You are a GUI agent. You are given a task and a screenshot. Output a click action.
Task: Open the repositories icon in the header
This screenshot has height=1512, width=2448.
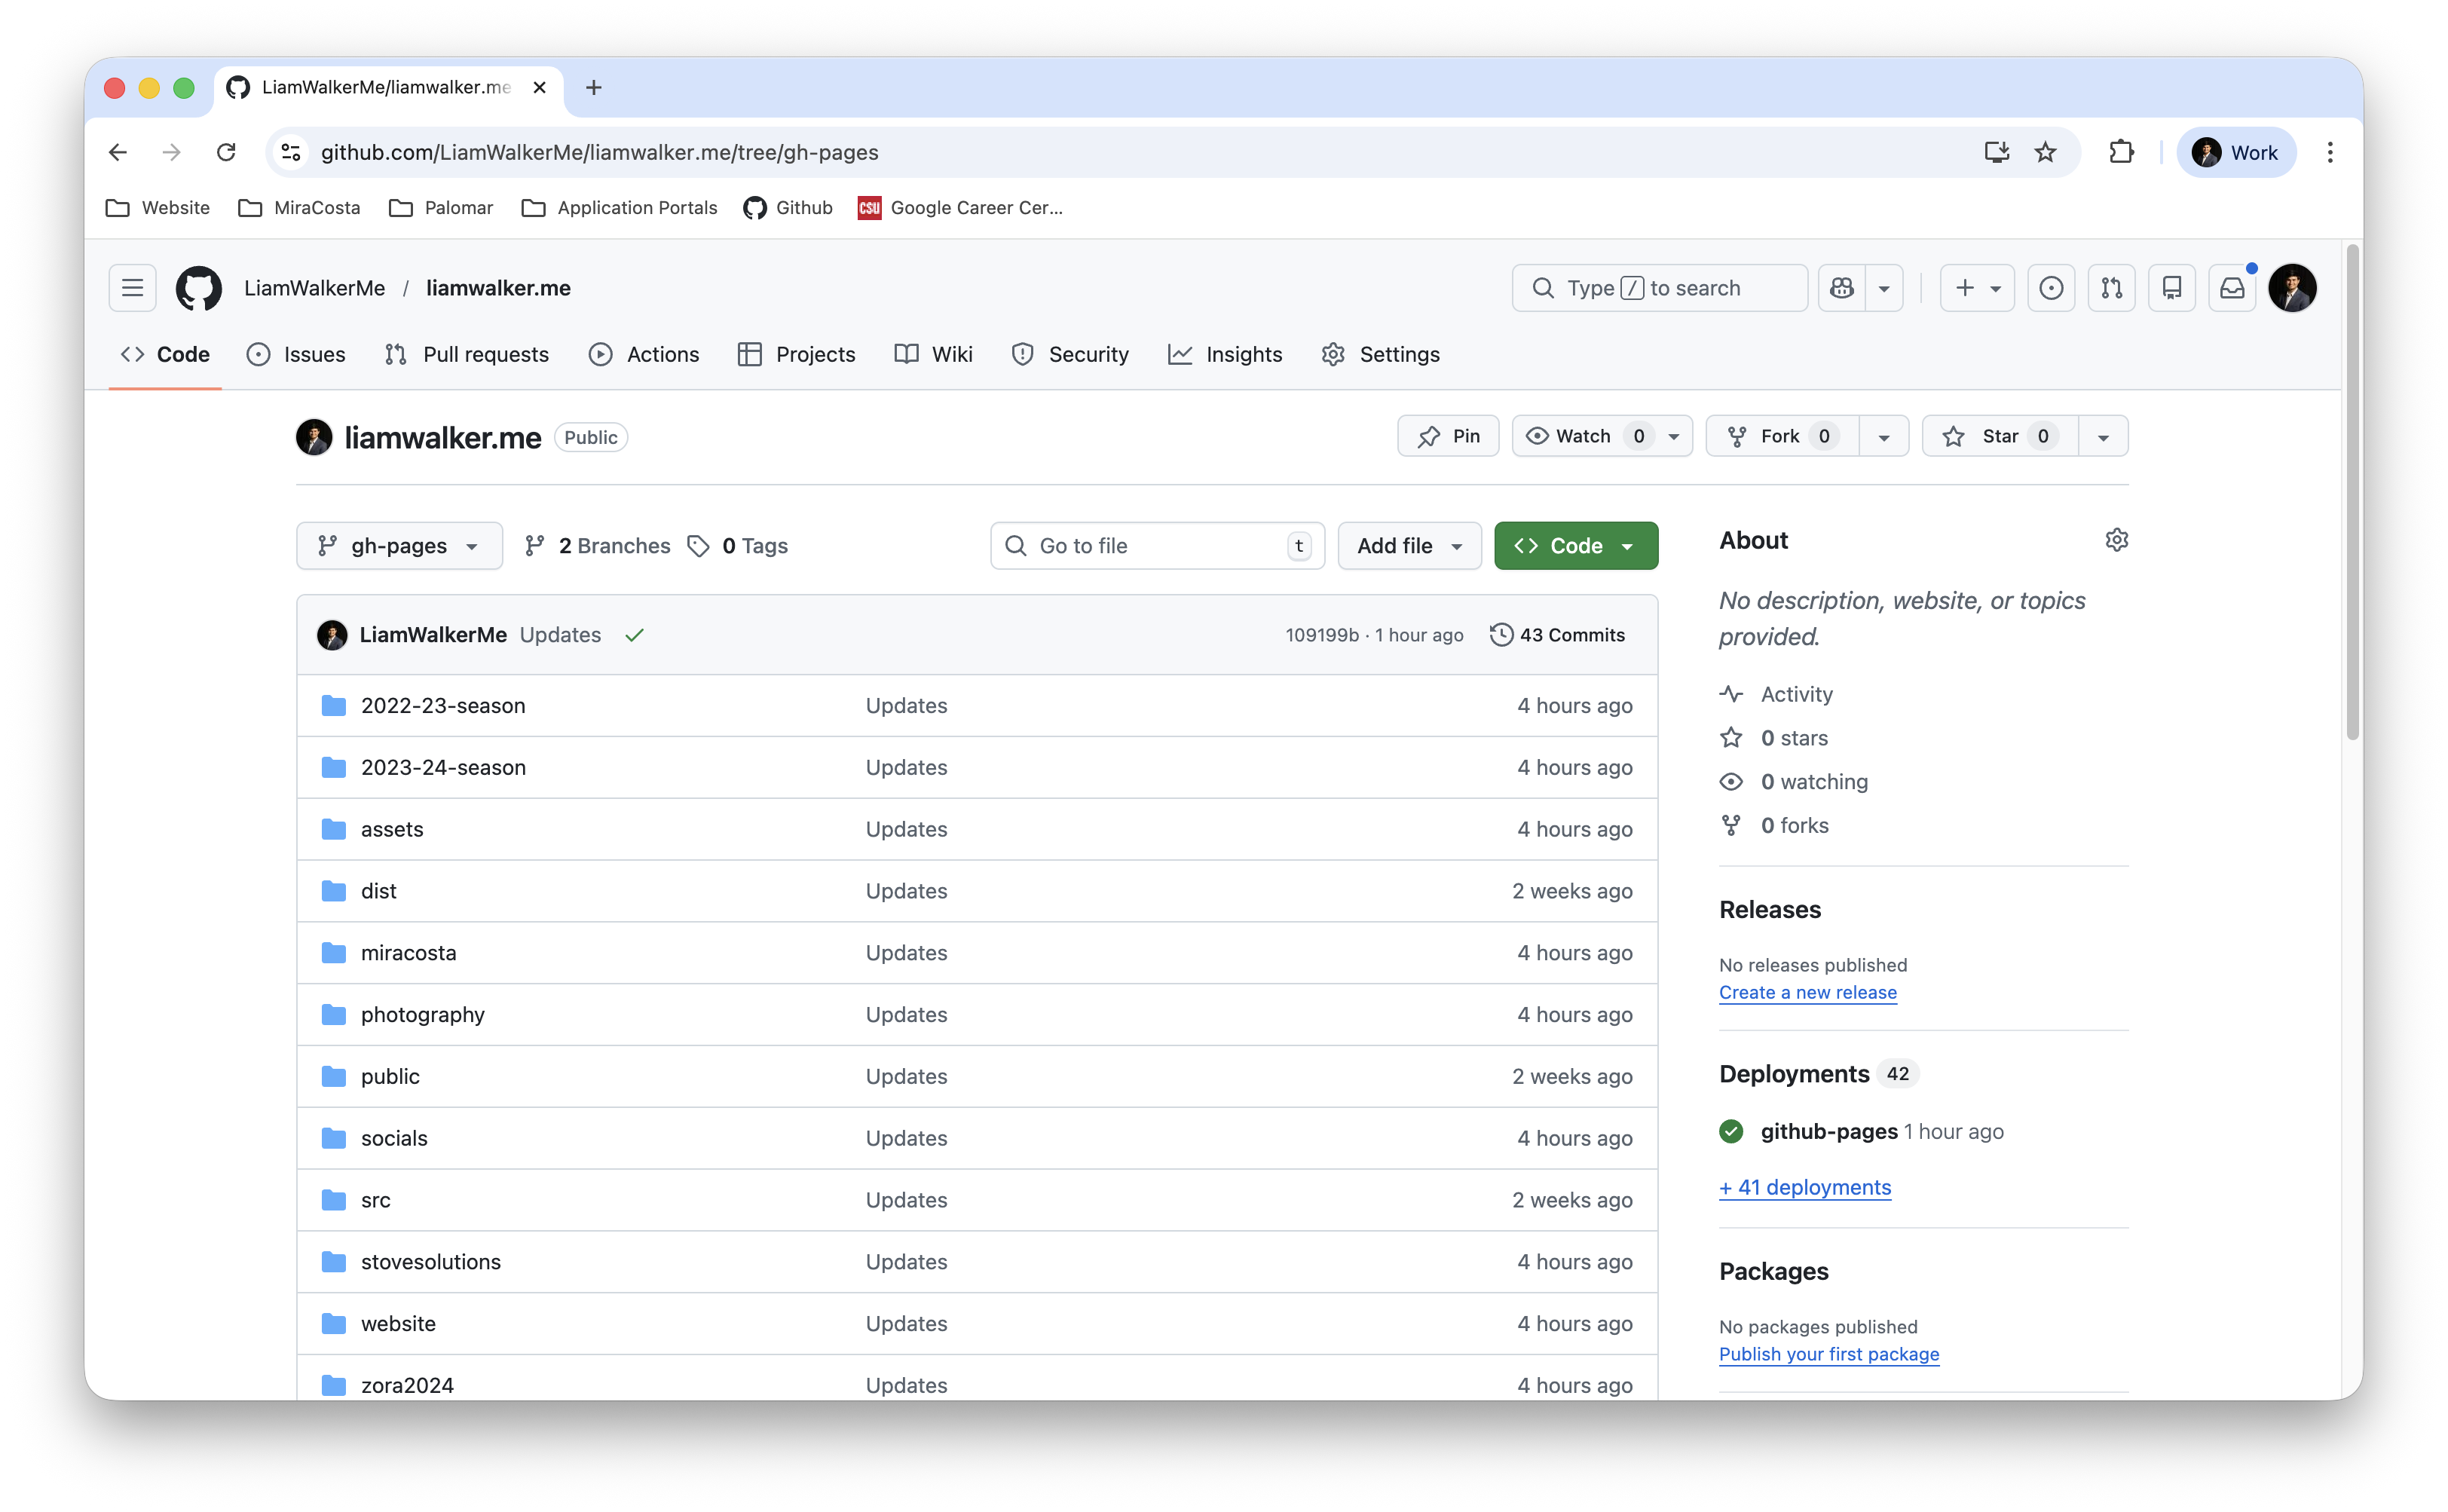pos(2171,288)
